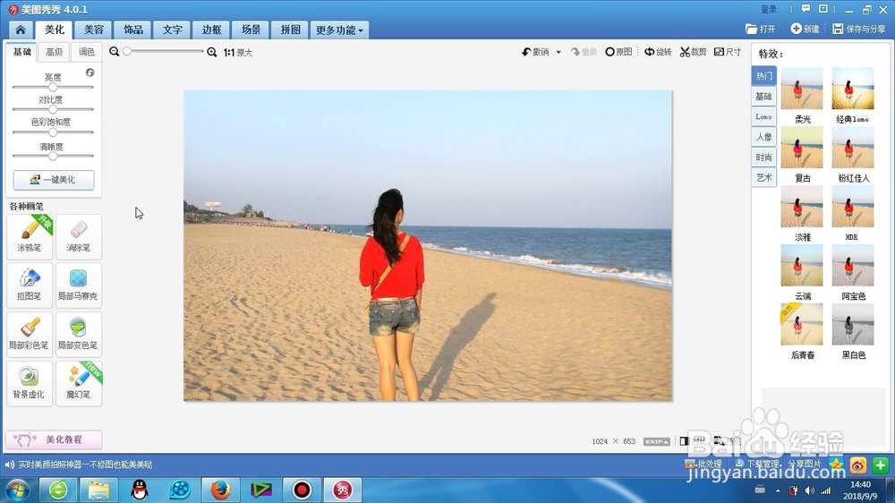Set view to 1:1 原大

pyautogui.click(x=238, y=53)
